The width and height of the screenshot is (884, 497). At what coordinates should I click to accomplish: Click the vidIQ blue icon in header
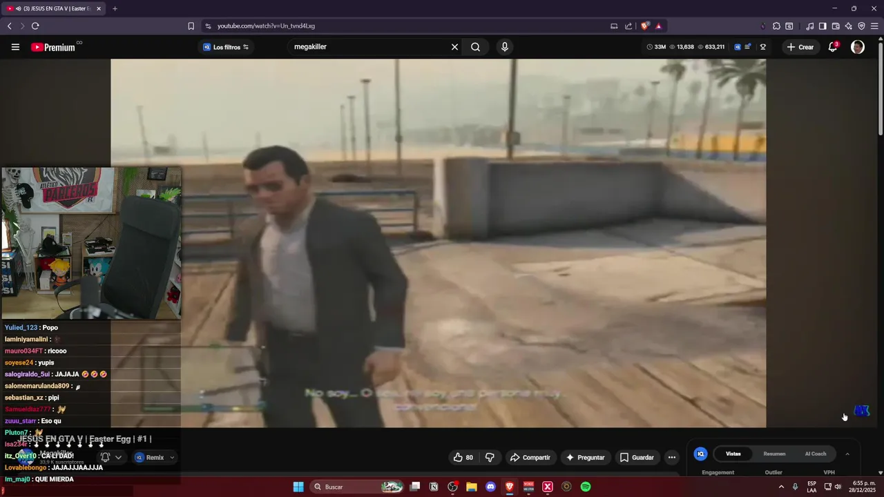[x=738, y=47]
